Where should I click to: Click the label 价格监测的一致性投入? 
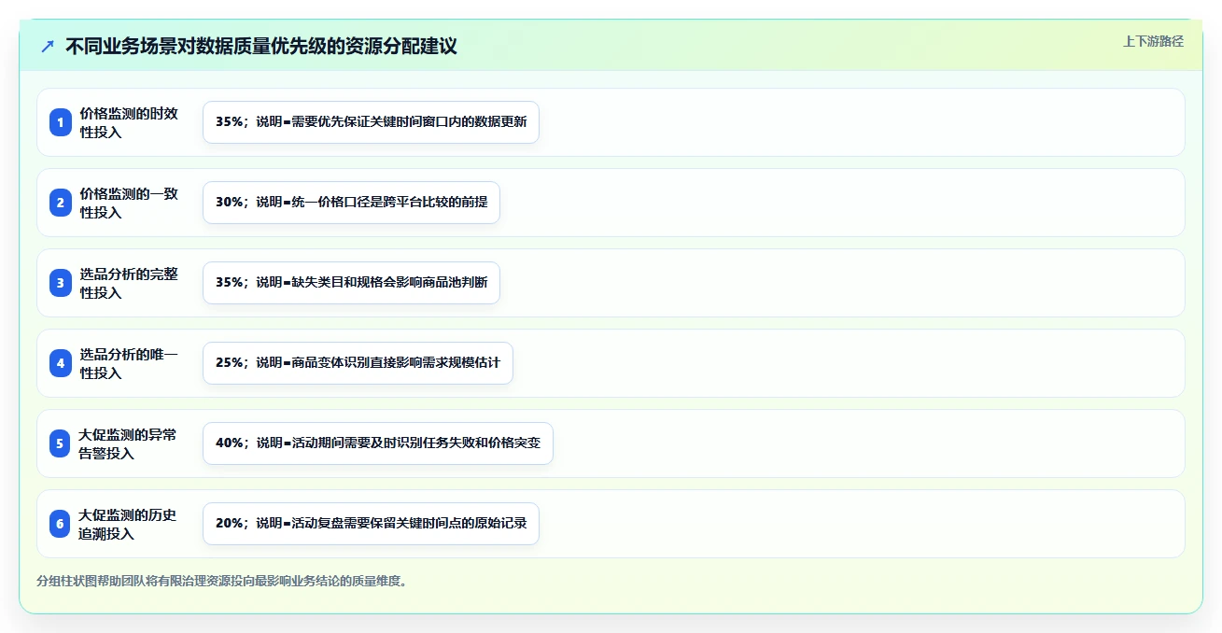[129, 203]
